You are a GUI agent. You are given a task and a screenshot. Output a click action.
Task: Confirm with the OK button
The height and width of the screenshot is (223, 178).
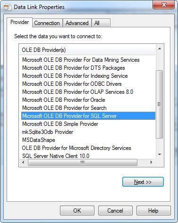(77, 211)
